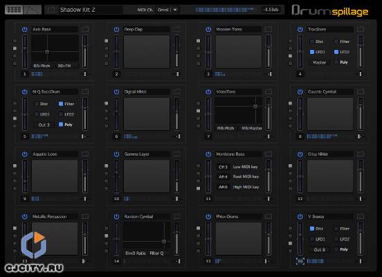Screen dimensions: 382x277
Task: Click the -5.53db master level readout
Action: click(271, 10)
